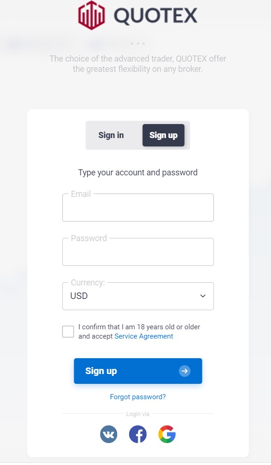Open the Service Agreement link
This screenshot has width=271, height=465.
click(x=144, y=336)
